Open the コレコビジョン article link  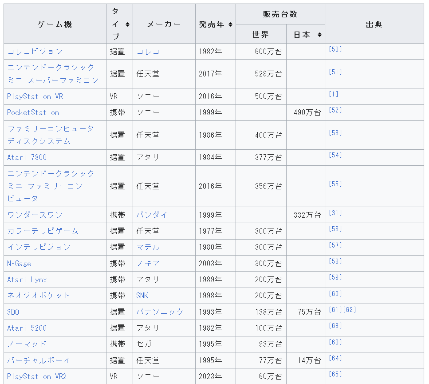tap(35, 52)
